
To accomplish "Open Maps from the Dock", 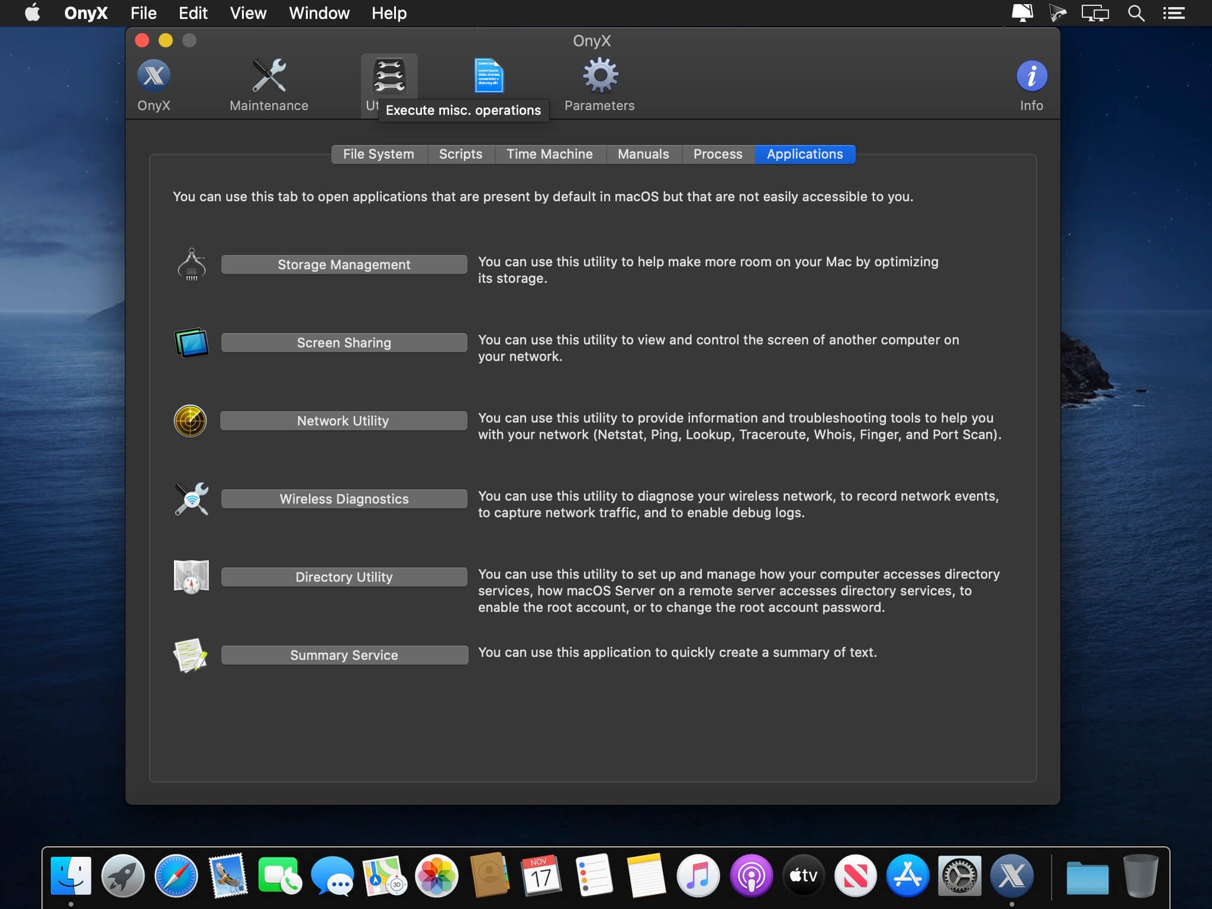I will pyautogui.click(x=385, y=876).
